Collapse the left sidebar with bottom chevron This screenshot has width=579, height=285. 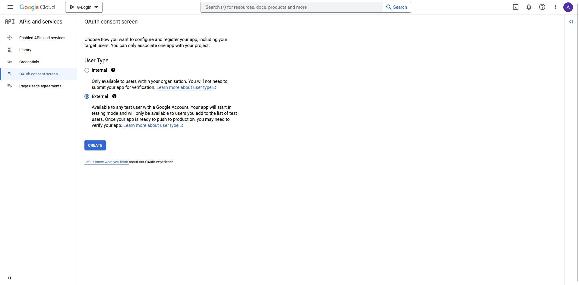pos(9,278)
